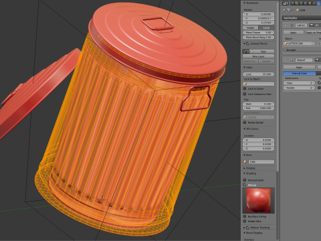321x241 pixels.
Task: Select Catmull-Clark subdivision type
Action: tap(300, 73)
